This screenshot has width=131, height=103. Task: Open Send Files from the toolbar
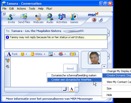(24, 18)
